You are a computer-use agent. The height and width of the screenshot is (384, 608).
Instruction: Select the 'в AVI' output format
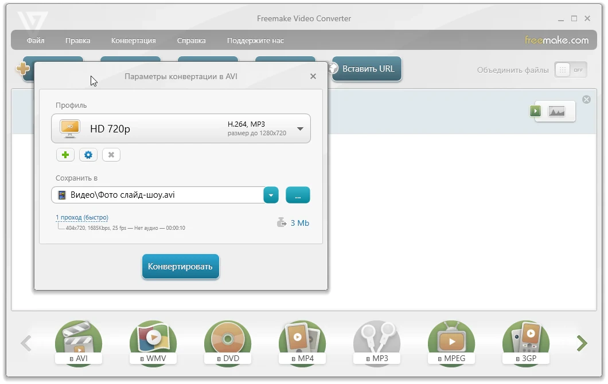(79, 343)
